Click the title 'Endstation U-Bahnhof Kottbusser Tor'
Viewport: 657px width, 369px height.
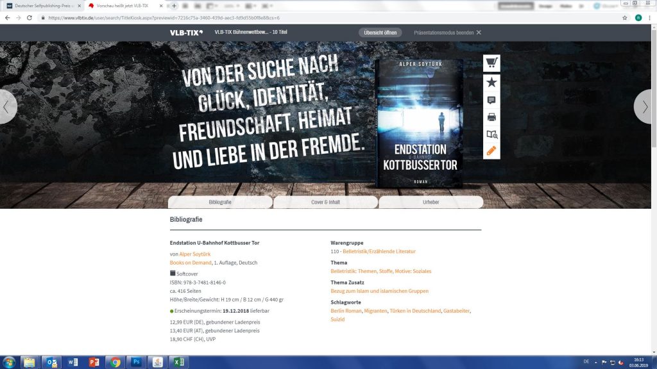(214, 243)
